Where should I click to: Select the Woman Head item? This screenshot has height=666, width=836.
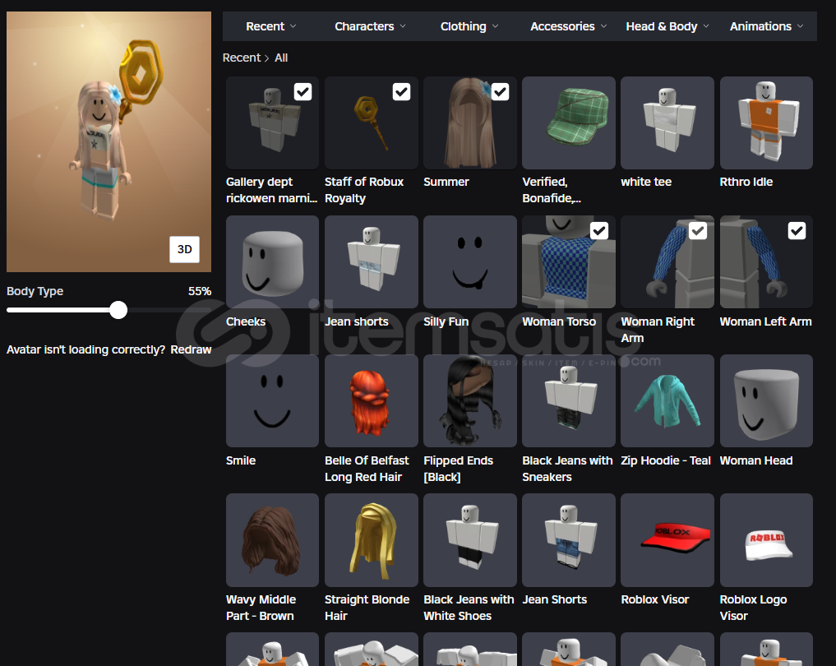pos(766,400)
